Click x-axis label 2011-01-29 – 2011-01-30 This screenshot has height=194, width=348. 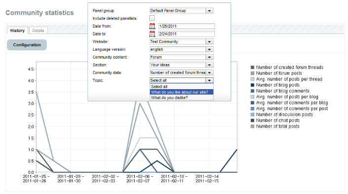pos(70,179)
